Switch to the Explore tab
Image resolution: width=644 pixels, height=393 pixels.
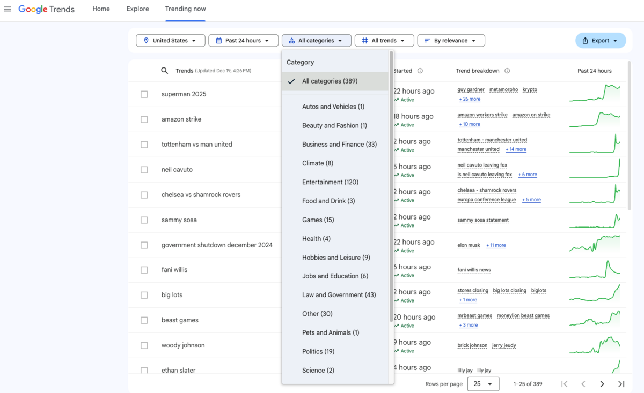[x=137, y=9]
